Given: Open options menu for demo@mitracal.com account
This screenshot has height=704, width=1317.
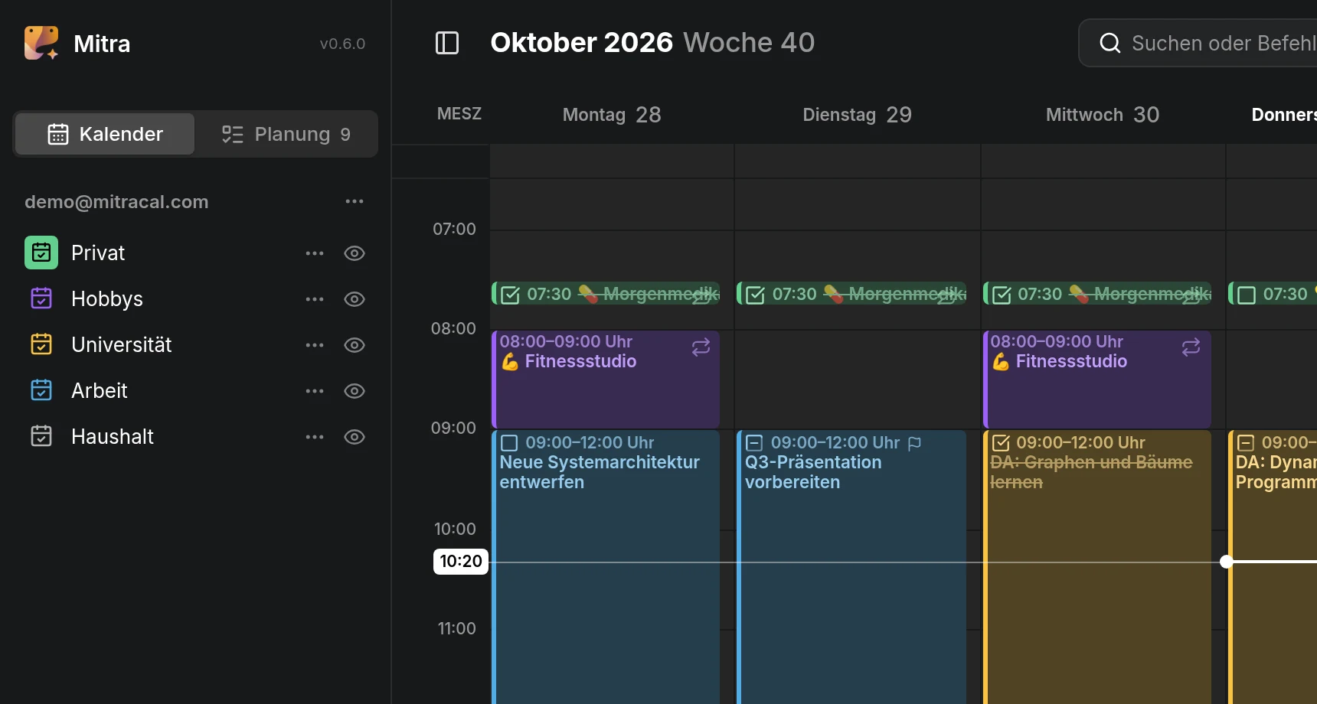Looking at the screenshot, I should click(x=354, y=201).
